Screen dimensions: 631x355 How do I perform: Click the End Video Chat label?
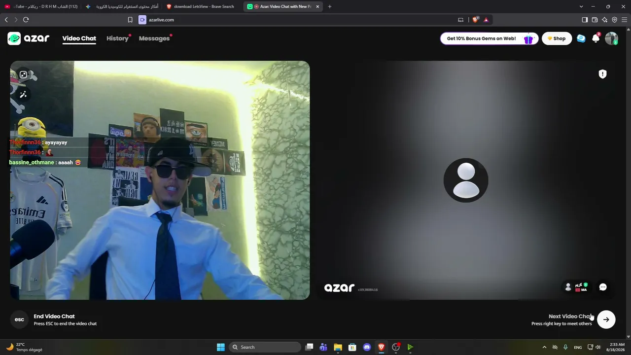(x=54, y=317)
